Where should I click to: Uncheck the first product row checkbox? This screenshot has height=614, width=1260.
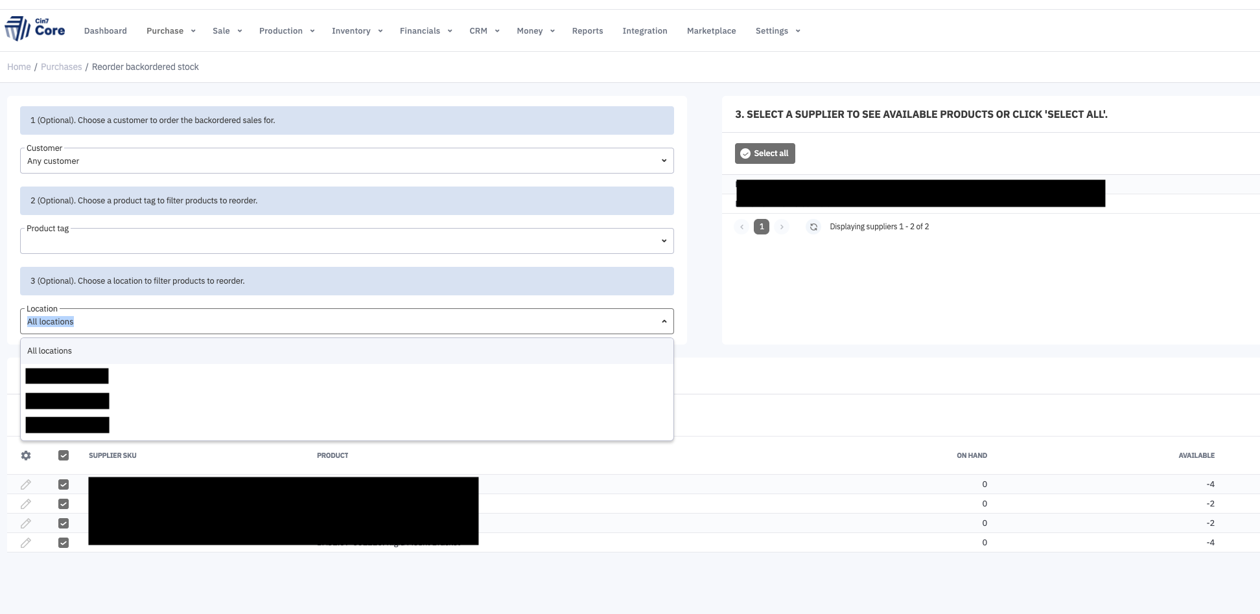click(64, 484)
